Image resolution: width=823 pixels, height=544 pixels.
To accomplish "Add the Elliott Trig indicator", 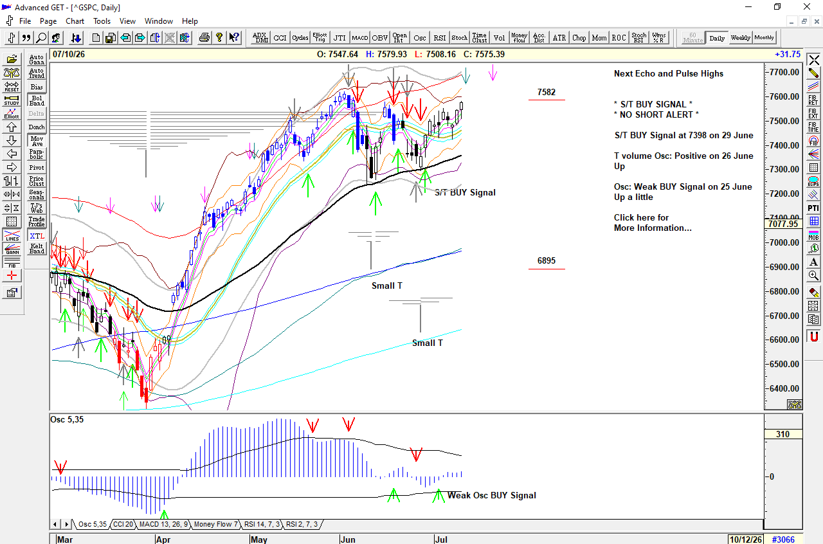I will [320, 38].
